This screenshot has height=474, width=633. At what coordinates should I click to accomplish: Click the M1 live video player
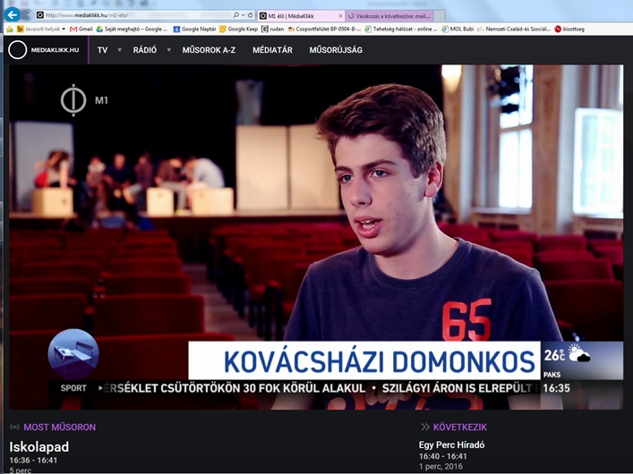[316, 237]
